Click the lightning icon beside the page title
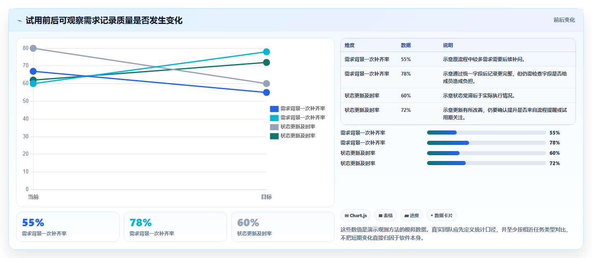The height and width of the screenshot is (258, 592). [x=20, y=21]
